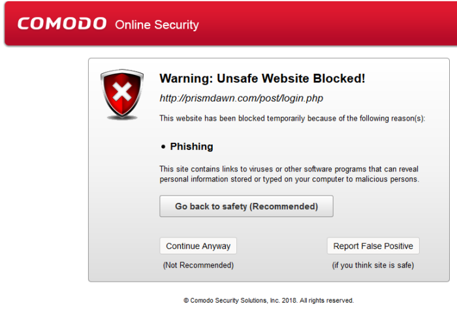Select the 'Online Security' header text
The height and width of the screenshot is (315, 457).
pyautogui.click(x=157, y=25)
